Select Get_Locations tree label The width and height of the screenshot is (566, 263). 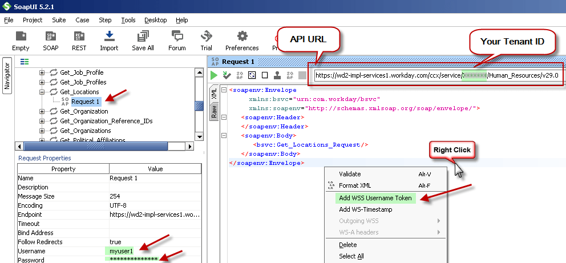tap(79, 92)
